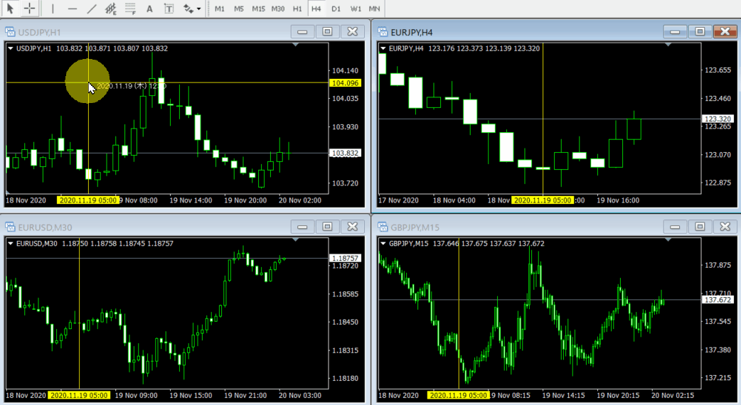
Task: Click the USDJPY,H1 window chart icon
Action: (x=10, y=32)
